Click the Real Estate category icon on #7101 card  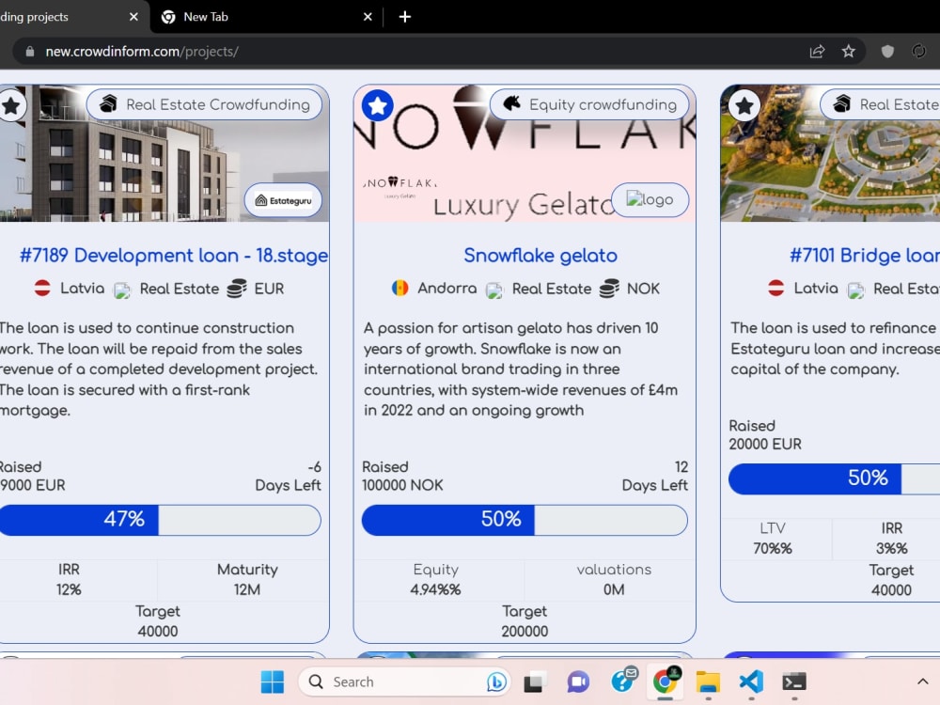click(856, 290)
